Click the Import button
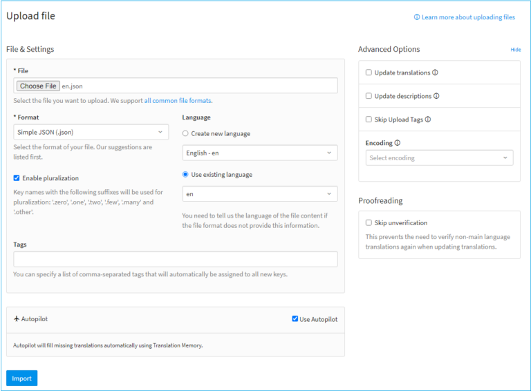 click(x=21, y=379)
